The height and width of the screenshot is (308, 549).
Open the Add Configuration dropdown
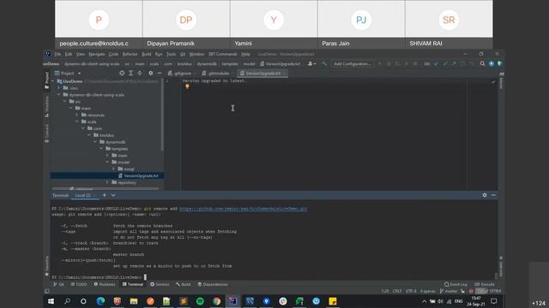pyautogui.click(x=352, y=64)
